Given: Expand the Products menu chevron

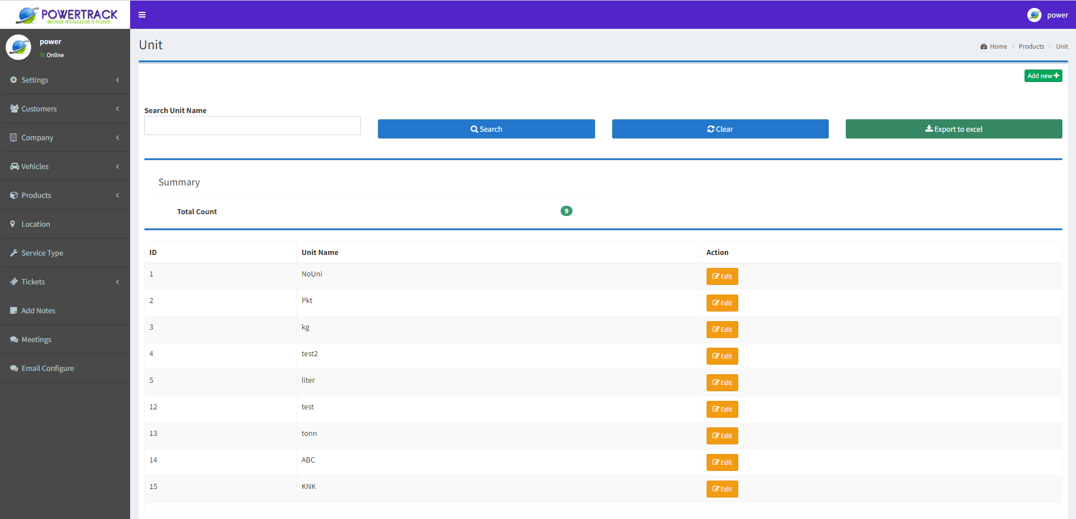Looking at the screenshot, I should [118, 195].
